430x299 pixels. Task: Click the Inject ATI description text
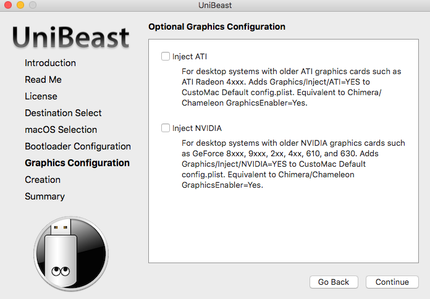(291, 87)
